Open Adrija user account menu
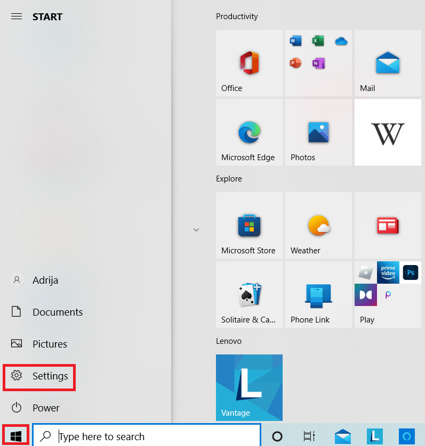This screenshot has width=425, height=446. tap(34, 280)
